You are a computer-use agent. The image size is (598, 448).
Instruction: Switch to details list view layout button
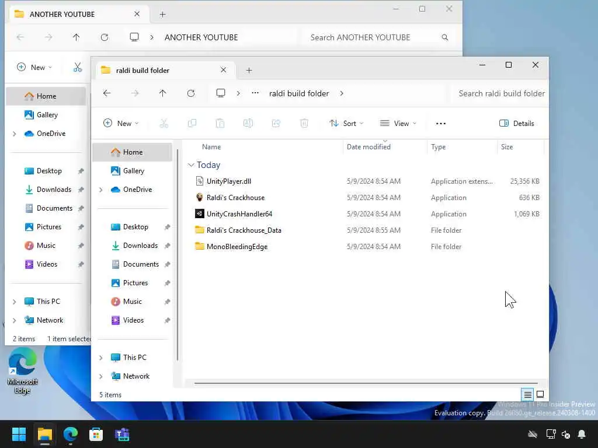(x=527, y=395)
